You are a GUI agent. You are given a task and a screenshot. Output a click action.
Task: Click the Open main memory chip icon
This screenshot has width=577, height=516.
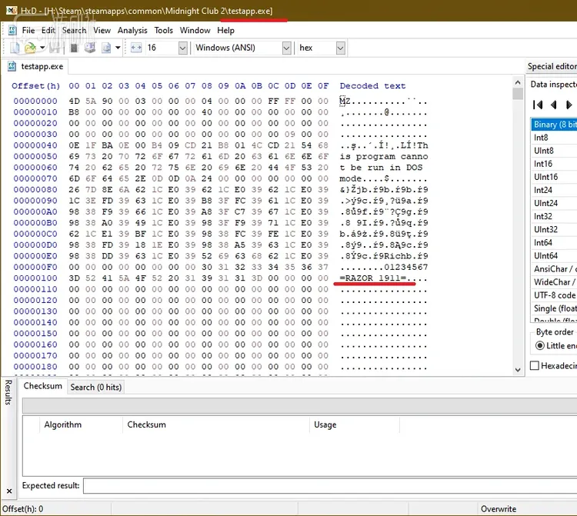(x=74, y=48)
